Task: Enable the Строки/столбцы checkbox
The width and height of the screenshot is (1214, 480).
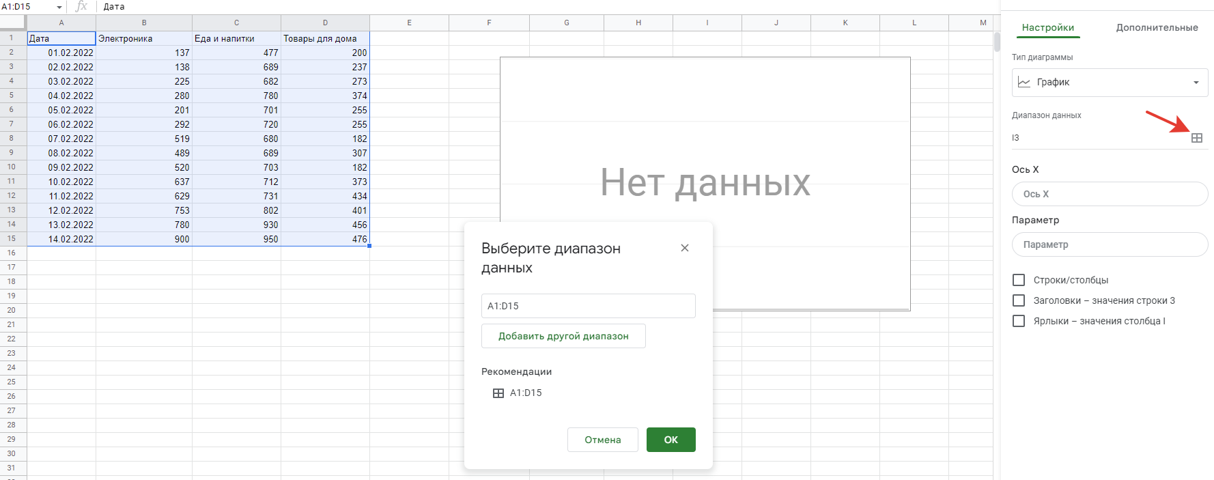Action: click(x=1019, y=280)
